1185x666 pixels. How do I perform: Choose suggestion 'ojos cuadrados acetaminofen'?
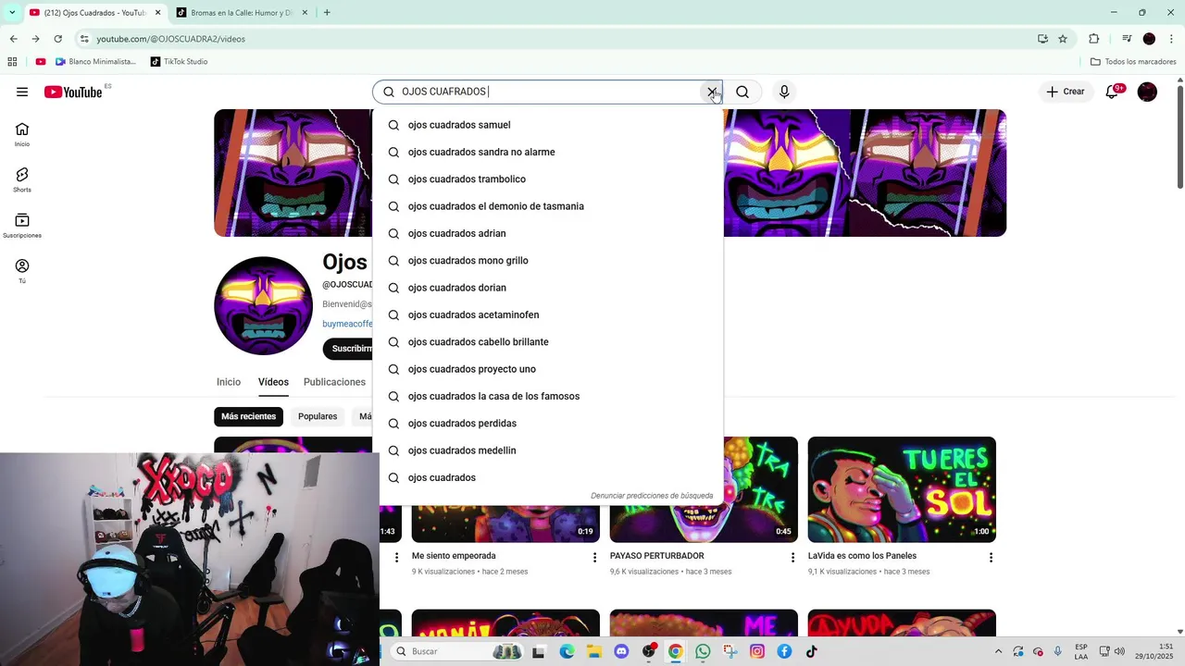(548, 314)
